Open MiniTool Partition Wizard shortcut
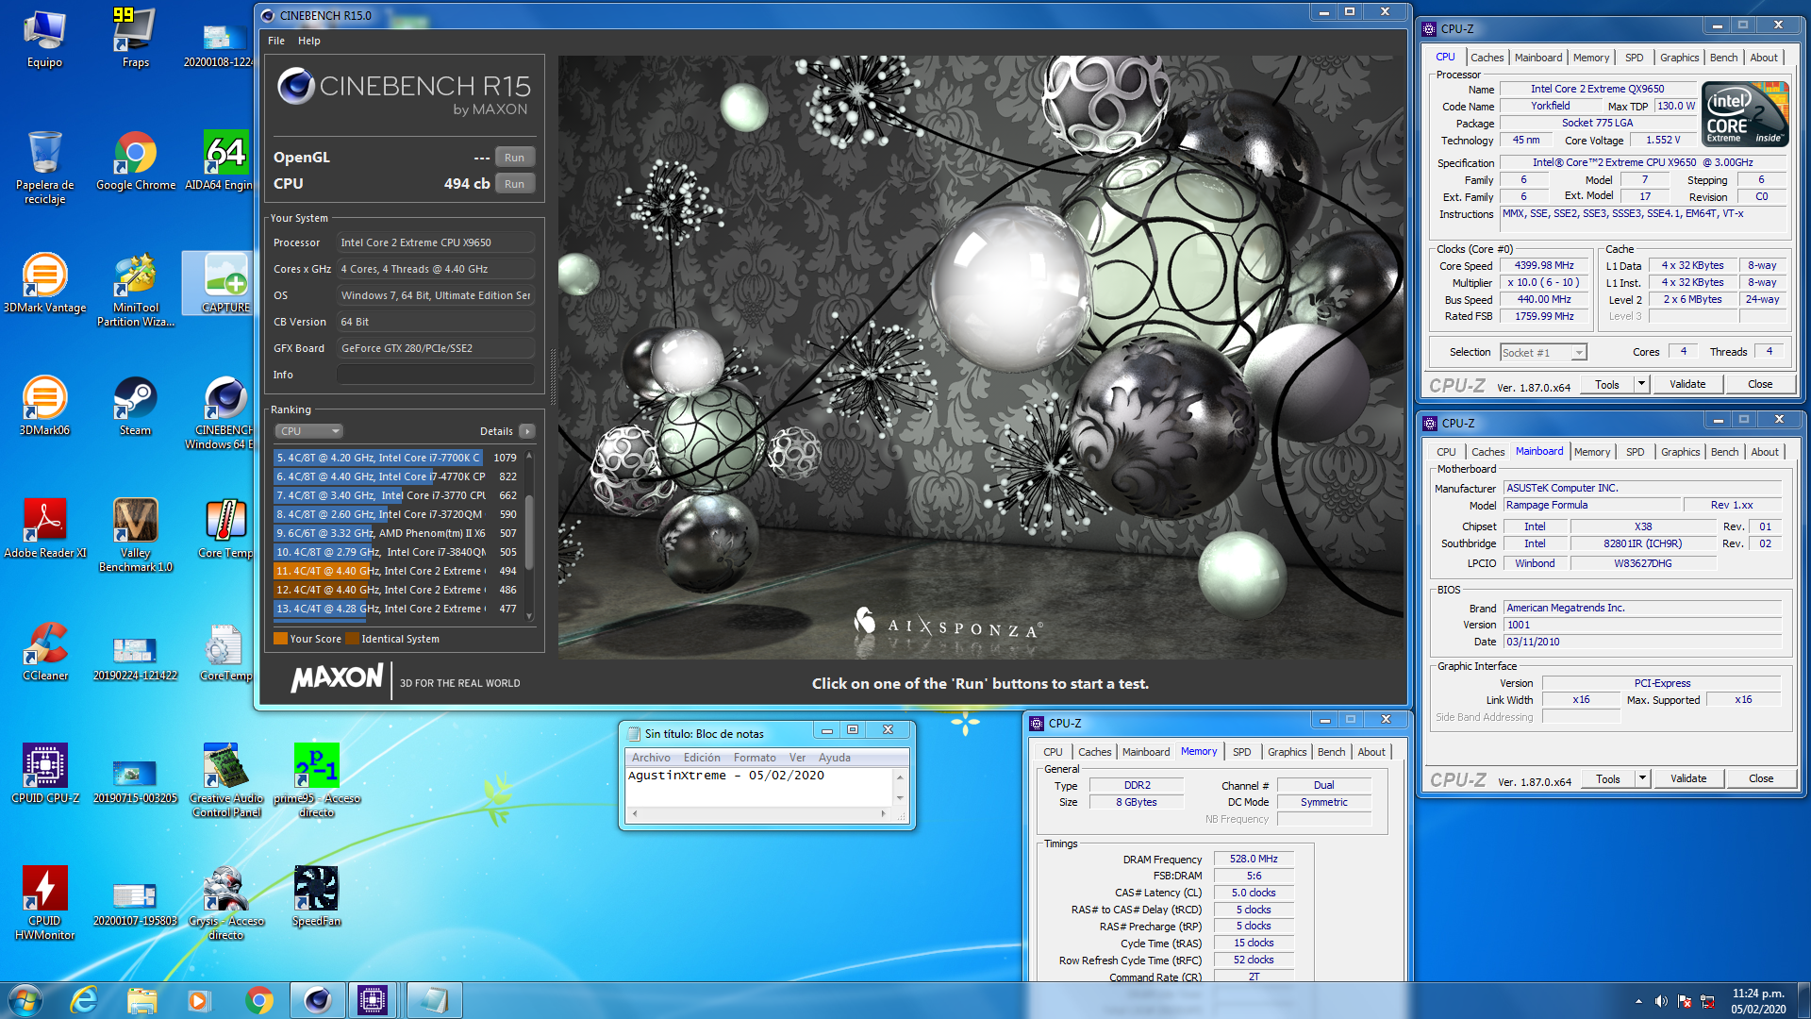Viewport: 1811px width, 1019px height. (135, 291)
